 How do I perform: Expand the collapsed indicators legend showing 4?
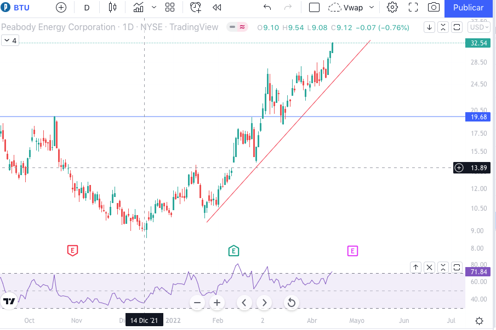10,40
